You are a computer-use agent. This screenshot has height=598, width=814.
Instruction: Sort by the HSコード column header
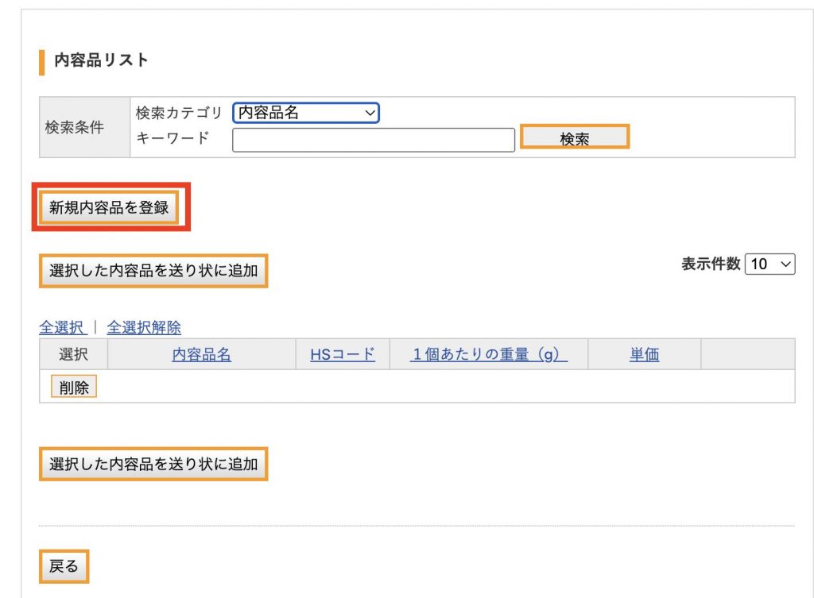tap(343, 355)
